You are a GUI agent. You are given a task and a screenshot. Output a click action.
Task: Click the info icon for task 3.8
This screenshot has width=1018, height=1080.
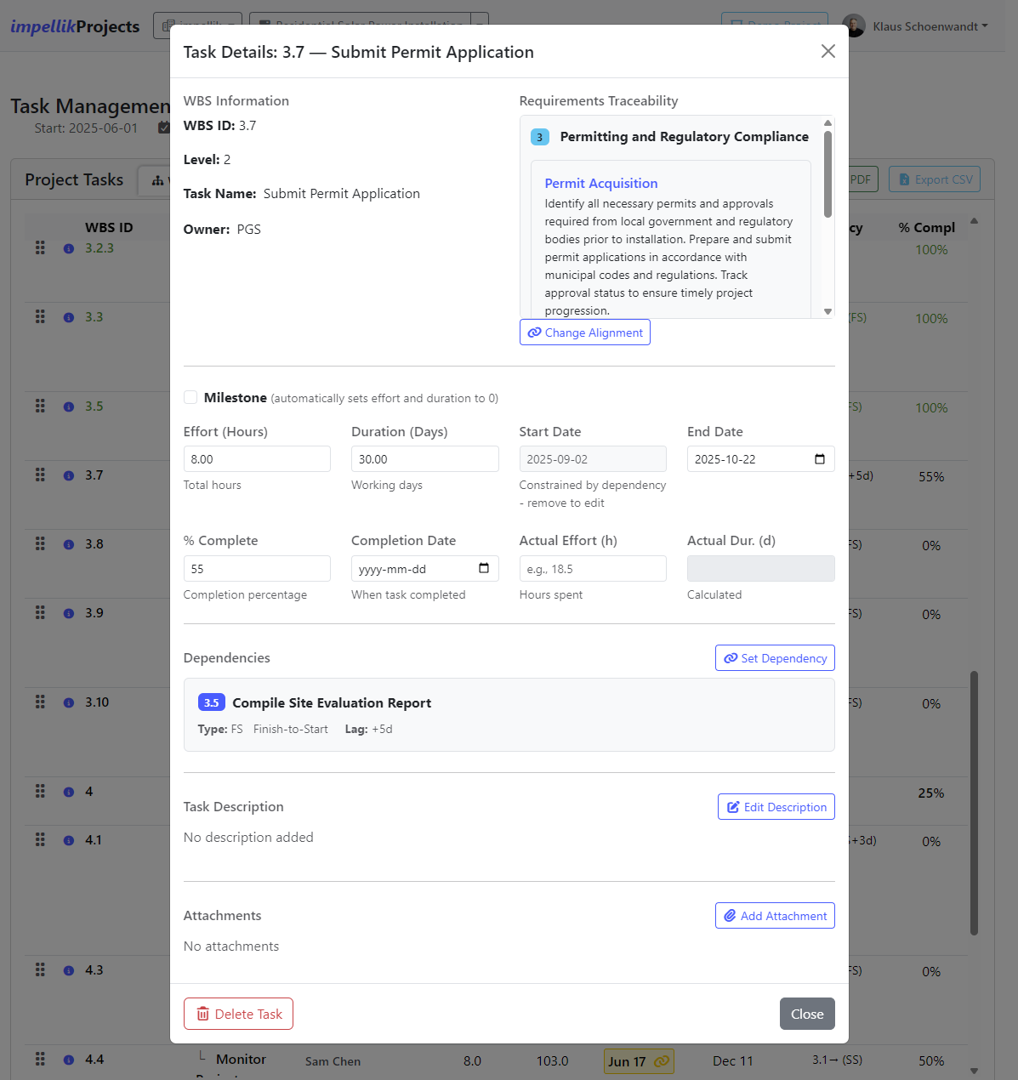(x=69, y=544)
